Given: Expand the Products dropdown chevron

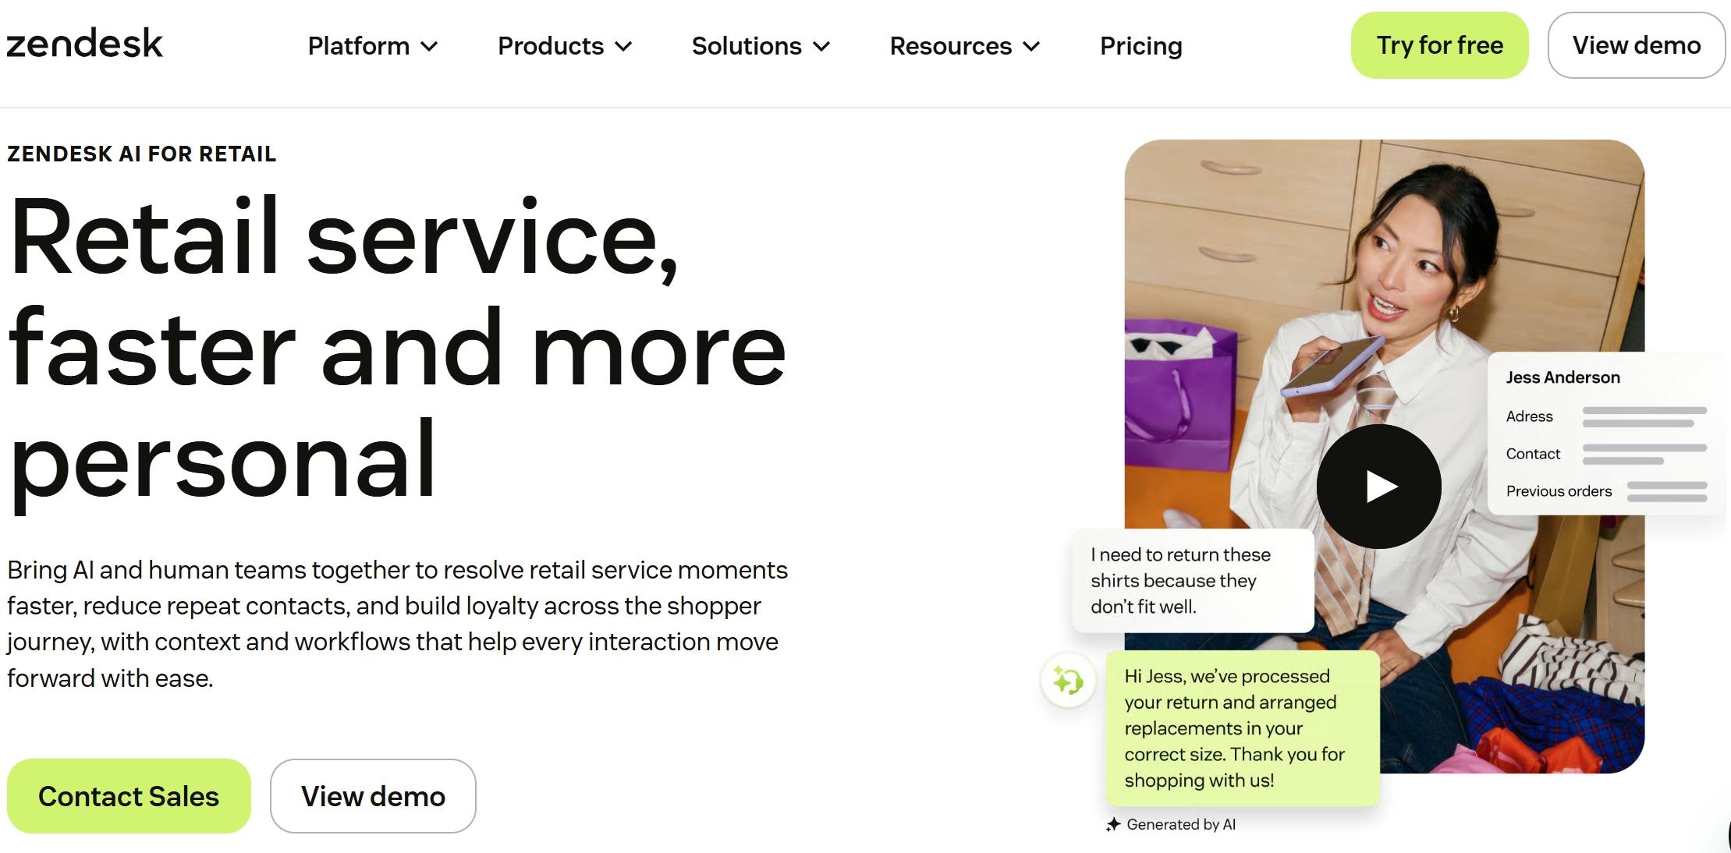Looking at the screenshot, I should 623,47.
